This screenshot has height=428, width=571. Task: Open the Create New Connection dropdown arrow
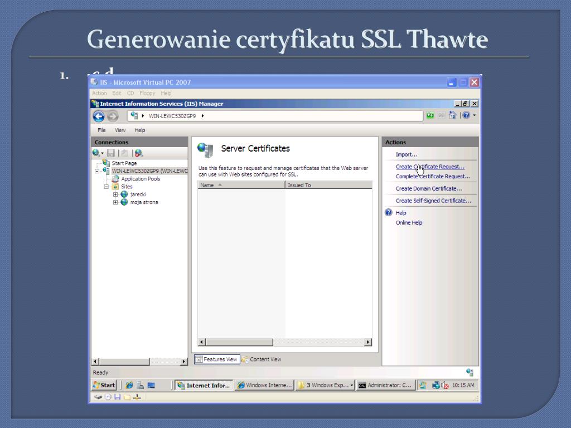pos(103,153)
